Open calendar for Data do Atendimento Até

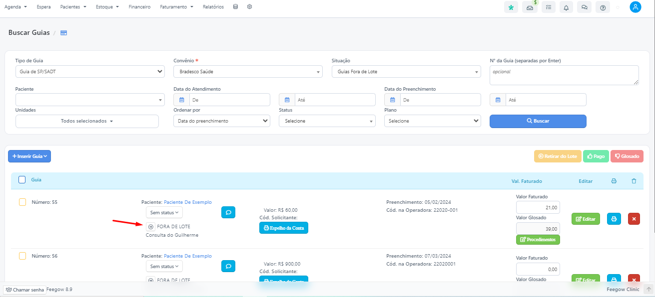coord(287,100)
